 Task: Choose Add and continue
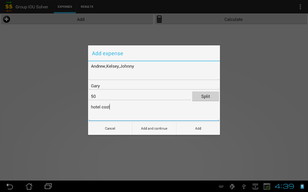[x=154, y=128]
